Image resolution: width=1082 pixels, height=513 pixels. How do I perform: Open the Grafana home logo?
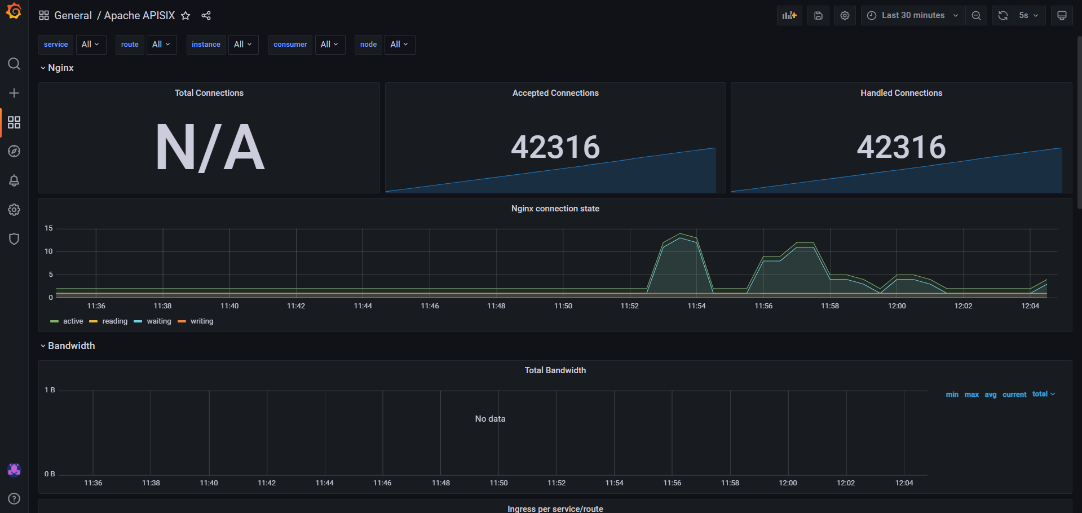click(x=14, y=11)
